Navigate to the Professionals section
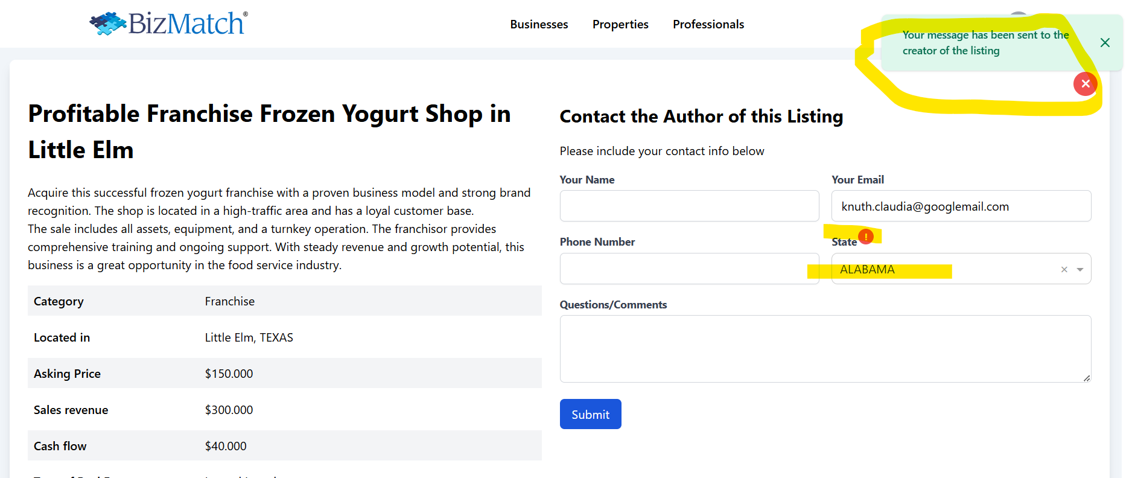This screenshot has width=1135, height=478. pyautogui.click(x=708, y=25)
